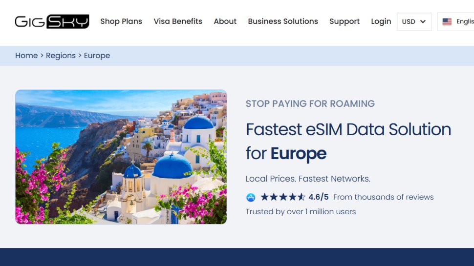
Task: Select Support in the top navigation
Action: (345, 21)
